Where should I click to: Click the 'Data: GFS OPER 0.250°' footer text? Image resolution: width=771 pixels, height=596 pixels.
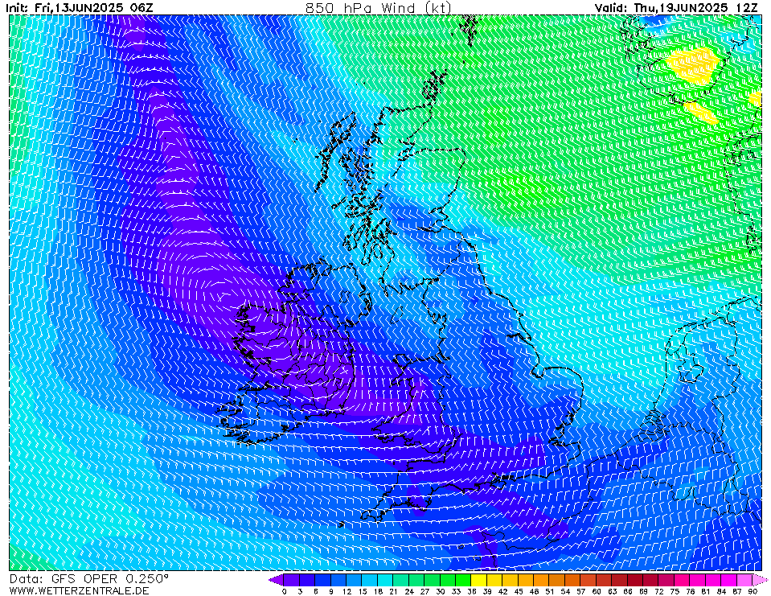(x=89, y=578)
